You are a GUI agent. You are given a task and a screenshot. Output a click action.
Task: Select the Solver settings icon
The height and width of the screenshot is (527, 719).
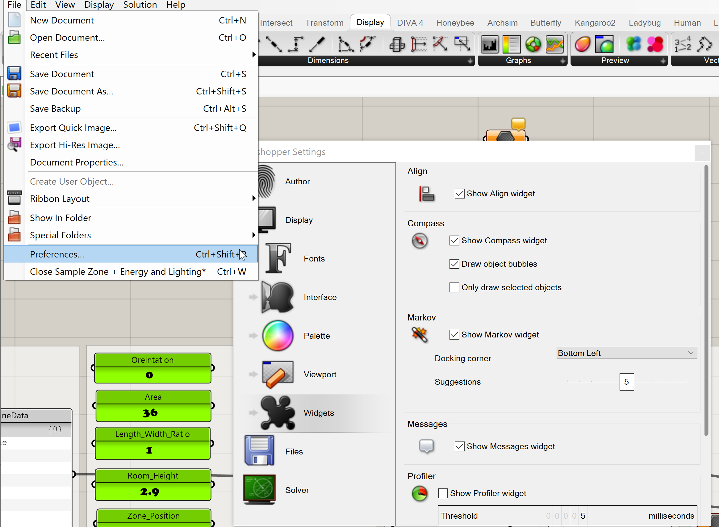click(x=259, y=490)
